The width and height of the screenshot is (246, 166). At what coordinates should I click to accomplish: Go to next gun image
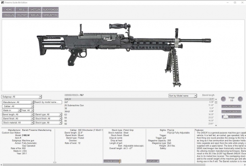coord(240,99)
